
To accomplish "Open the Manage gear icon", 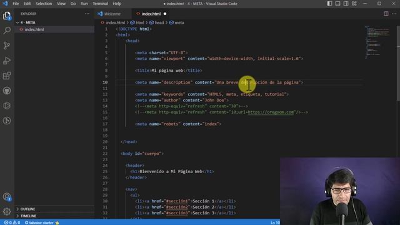I will click(7, 211).
